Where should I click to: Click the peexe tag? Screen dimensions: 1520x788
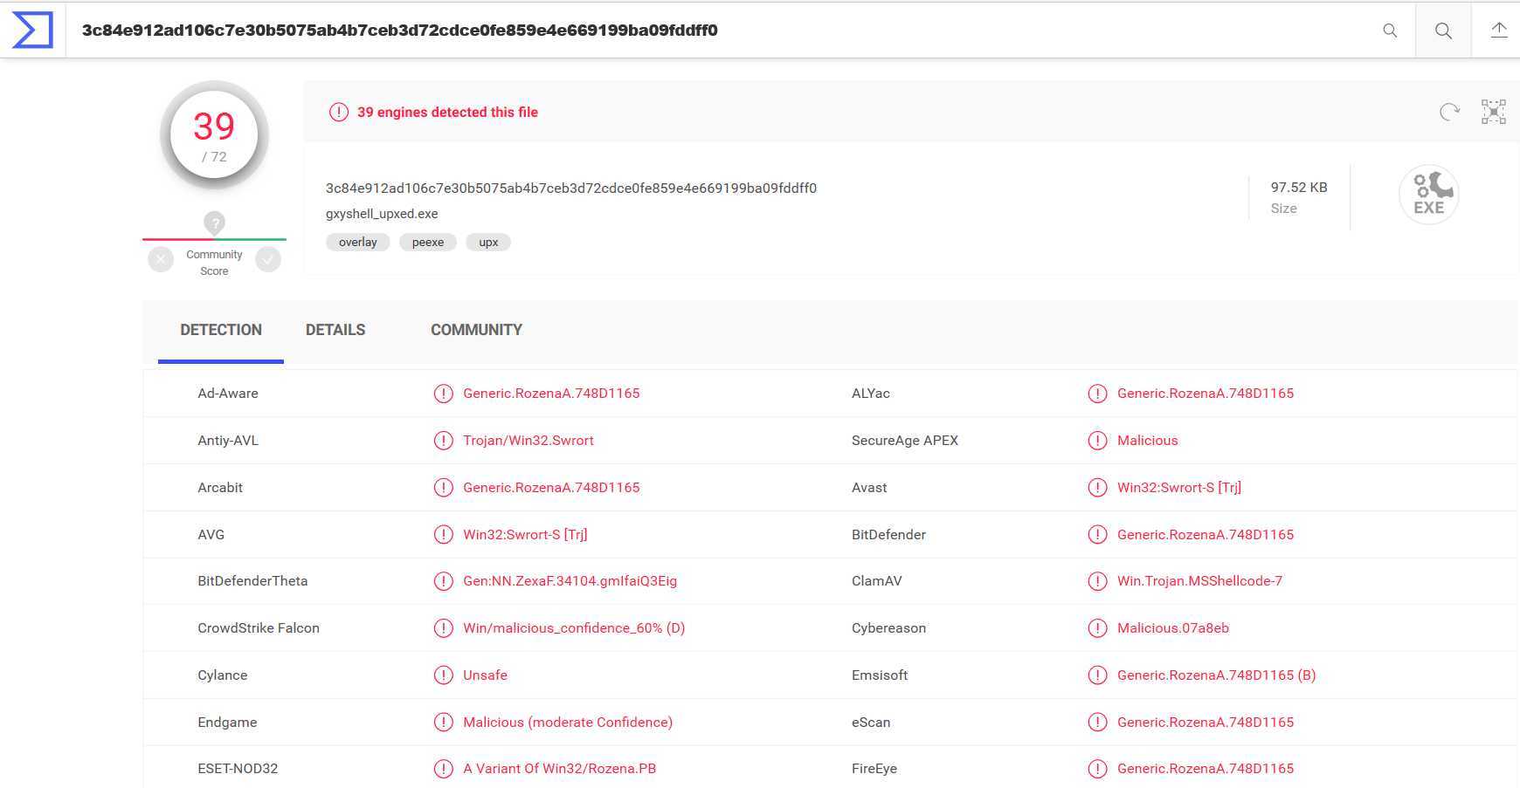(x=428, y=243)
